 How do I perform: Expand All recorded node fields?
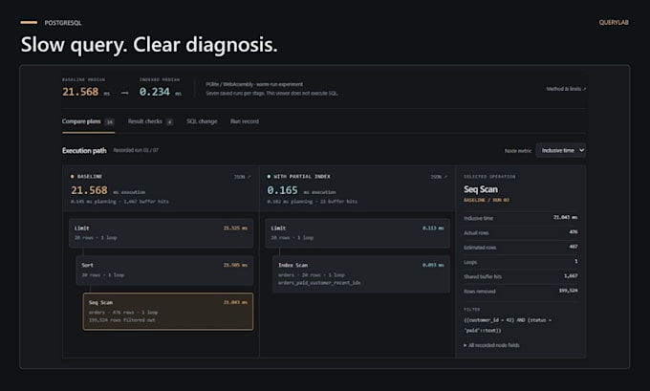point(491,345)
